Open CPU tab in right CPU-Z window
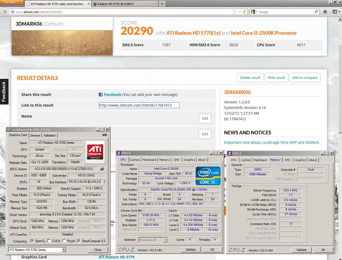The image size is (342, 260). coord(234,160)
